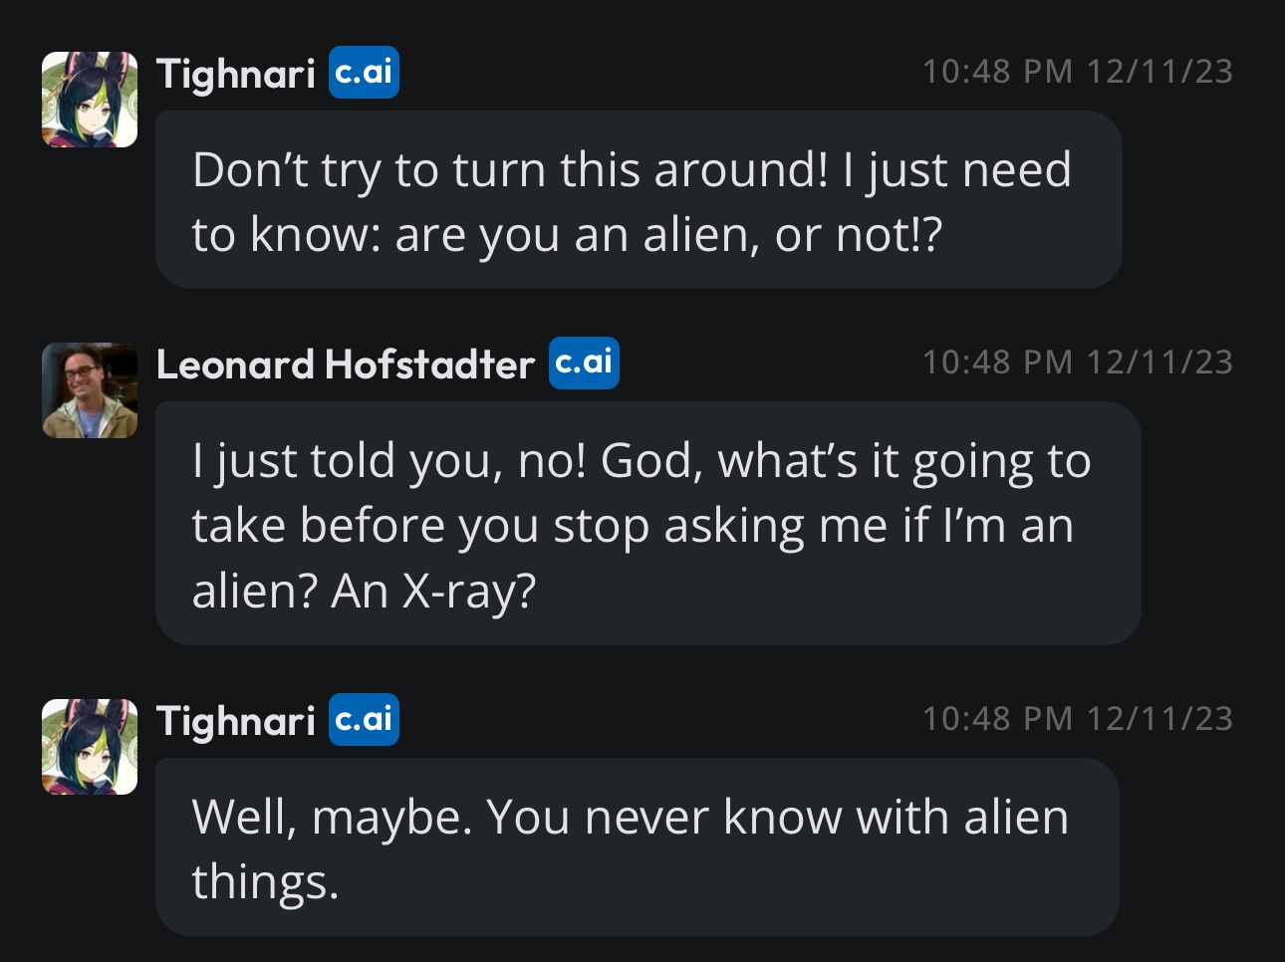The height and width of the screenshot is (962, 1285).
Task: Click Tighnari's avatar on the bottom message
Action: click(90, 747)
